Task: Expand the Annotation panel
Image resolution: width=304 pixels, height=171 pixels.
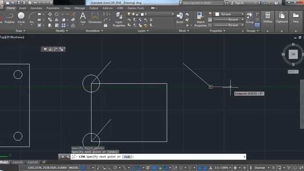Action: coord(94,31)
